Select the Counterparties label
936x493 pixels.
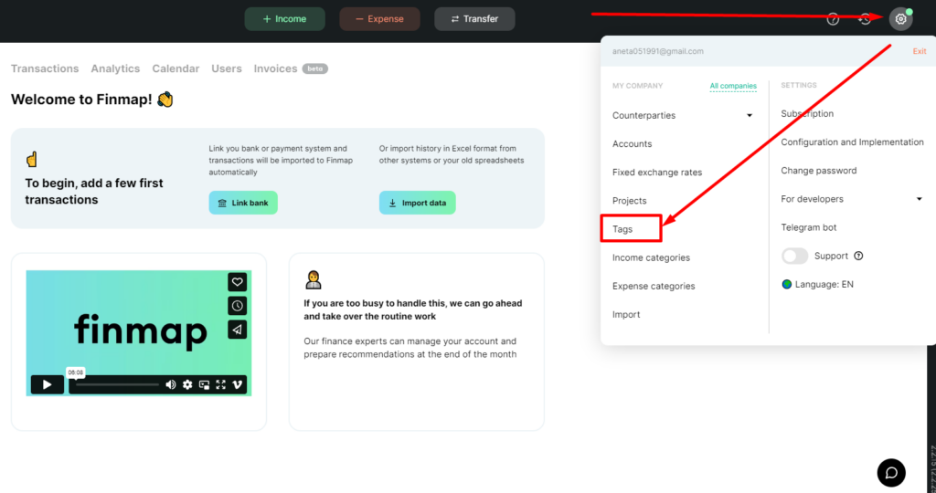[644, 115]
